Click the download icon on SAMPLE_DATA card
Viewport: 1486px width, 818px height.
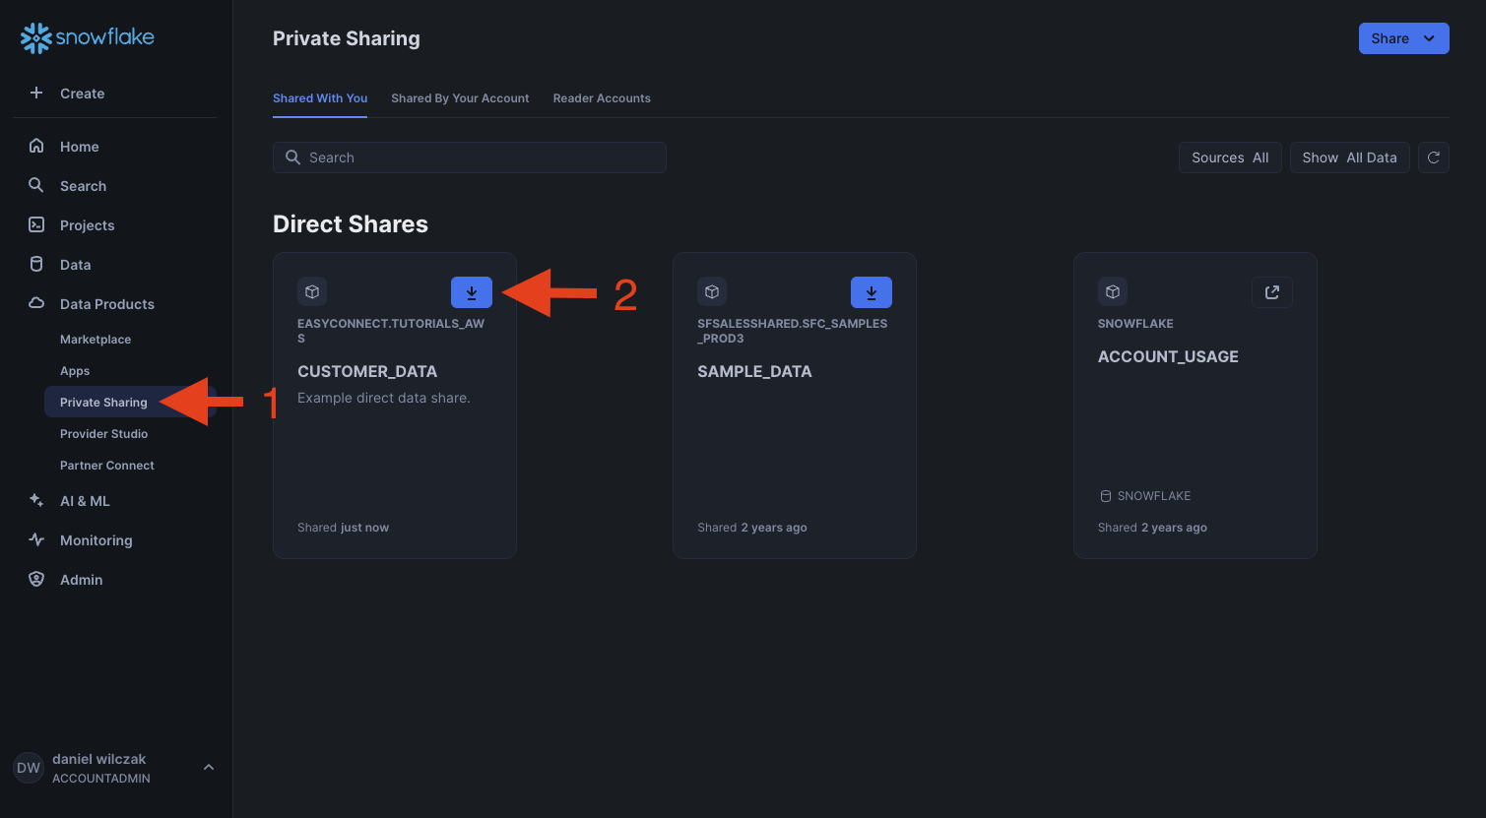point(872,292)
